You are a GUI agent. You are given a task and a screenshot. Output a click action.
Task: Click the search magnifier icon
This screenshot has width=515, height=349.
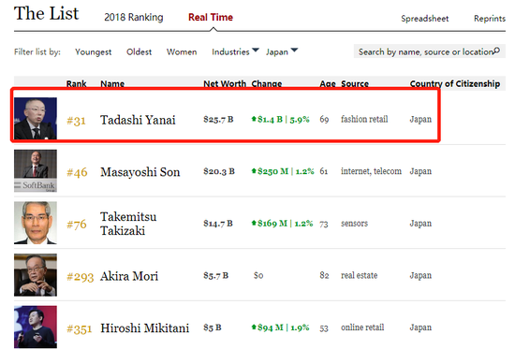(496, 51)
